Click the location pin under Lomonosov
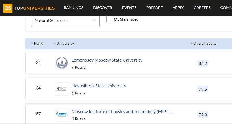The image size is (232, 124). (73, 68)
